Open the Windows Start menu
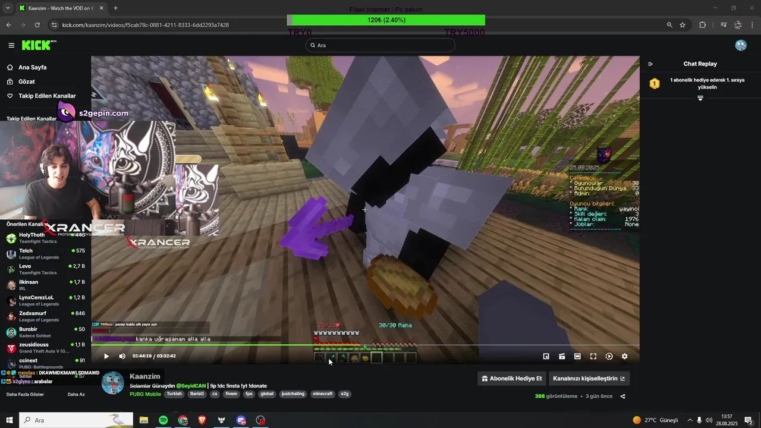This screenshot has width=761, height=428. [10, 420]
